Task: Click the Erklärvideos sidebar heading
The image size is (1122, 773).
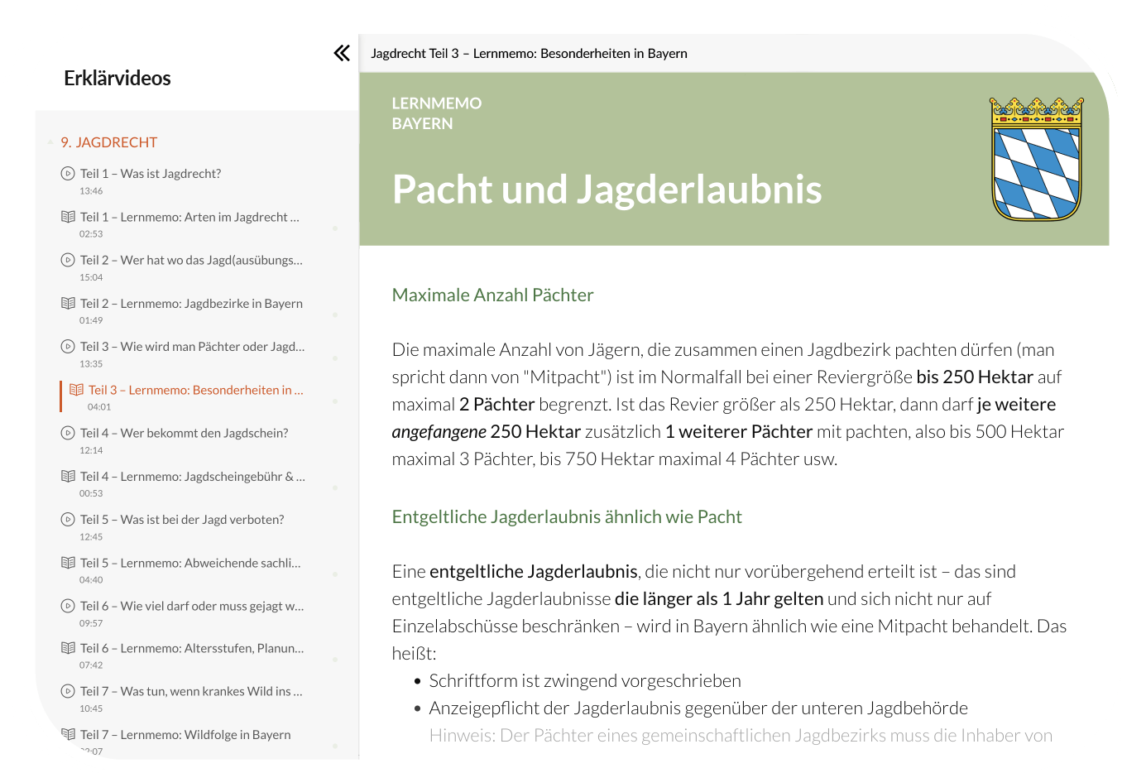Action: click(117, 79)
